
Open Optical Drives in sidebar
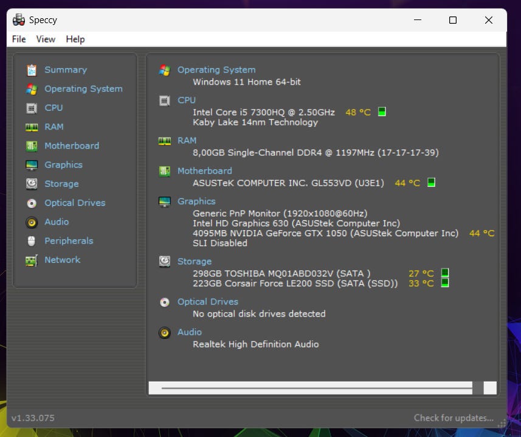tap(75, 203)
